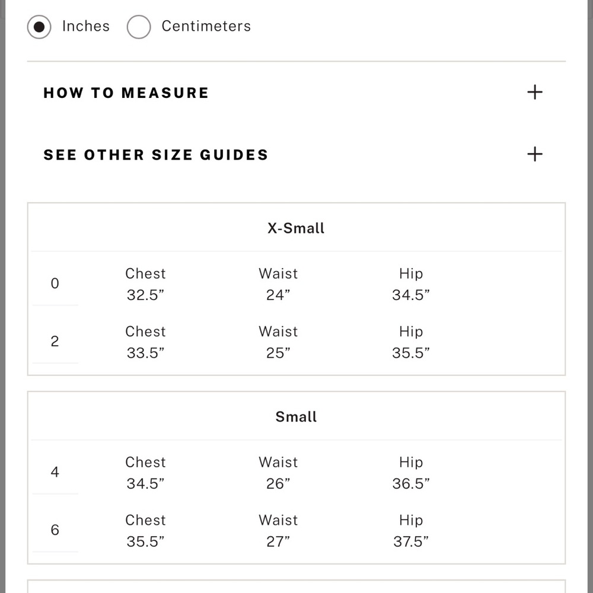Click the 35.5" hip value for size 2

[411, 353]
